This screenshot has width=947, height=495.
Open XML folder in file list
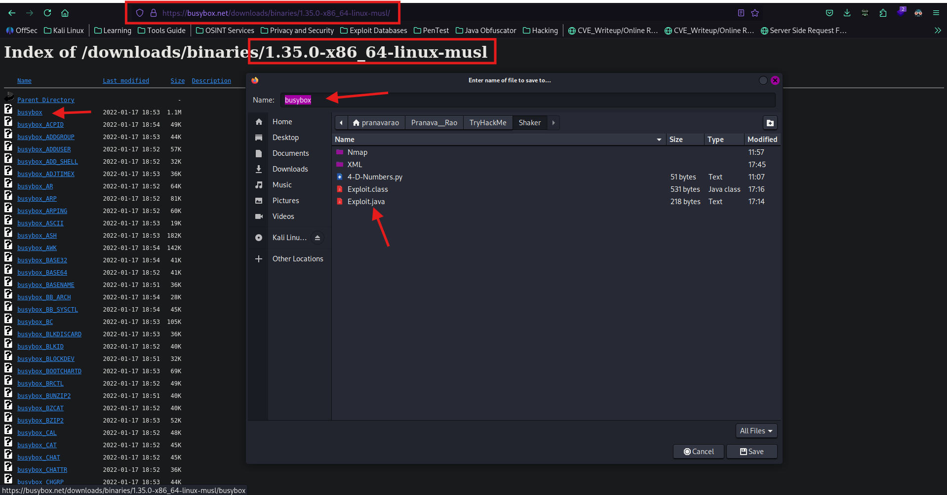coord(556,165)
